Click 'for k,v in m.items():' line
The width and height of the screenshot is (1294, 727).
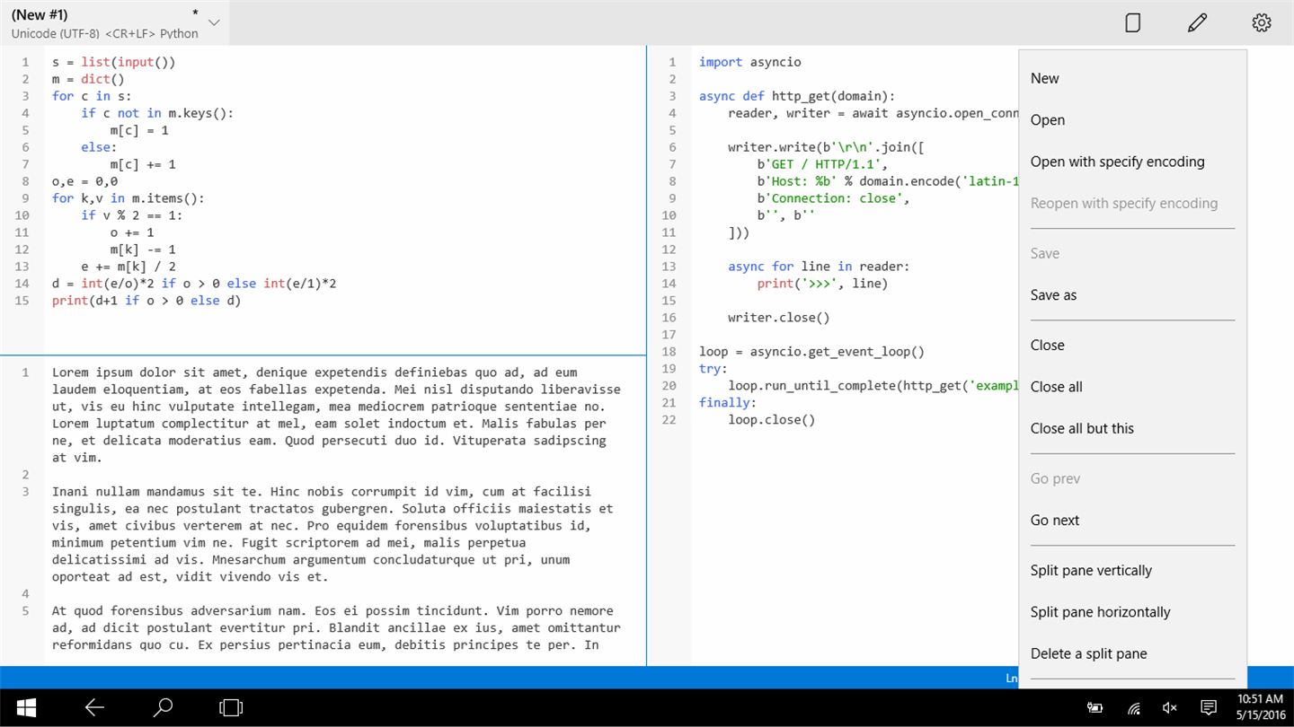129,198
